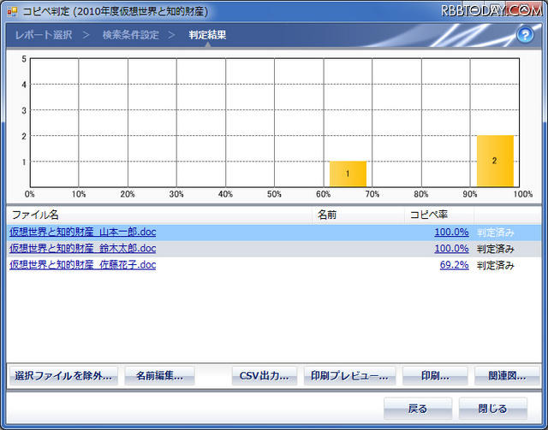The image size is (548, 430).
Task: Click the 名前編集... button
Action: [159, 376]
